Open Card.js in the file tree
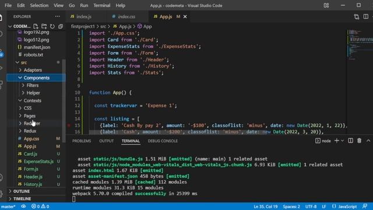373x210 pixels. pyautogui.click(x=30, y=154)
